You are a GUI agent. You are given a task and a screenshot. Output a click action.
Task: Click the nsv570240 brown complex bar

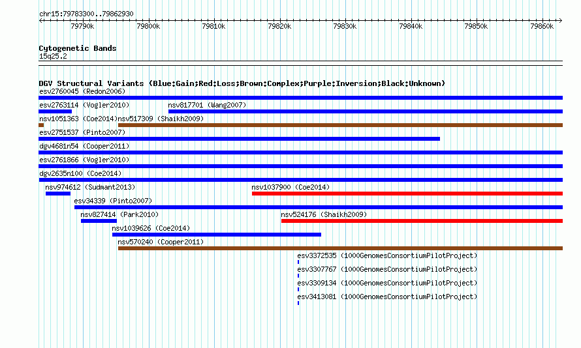tap(340, 248)
